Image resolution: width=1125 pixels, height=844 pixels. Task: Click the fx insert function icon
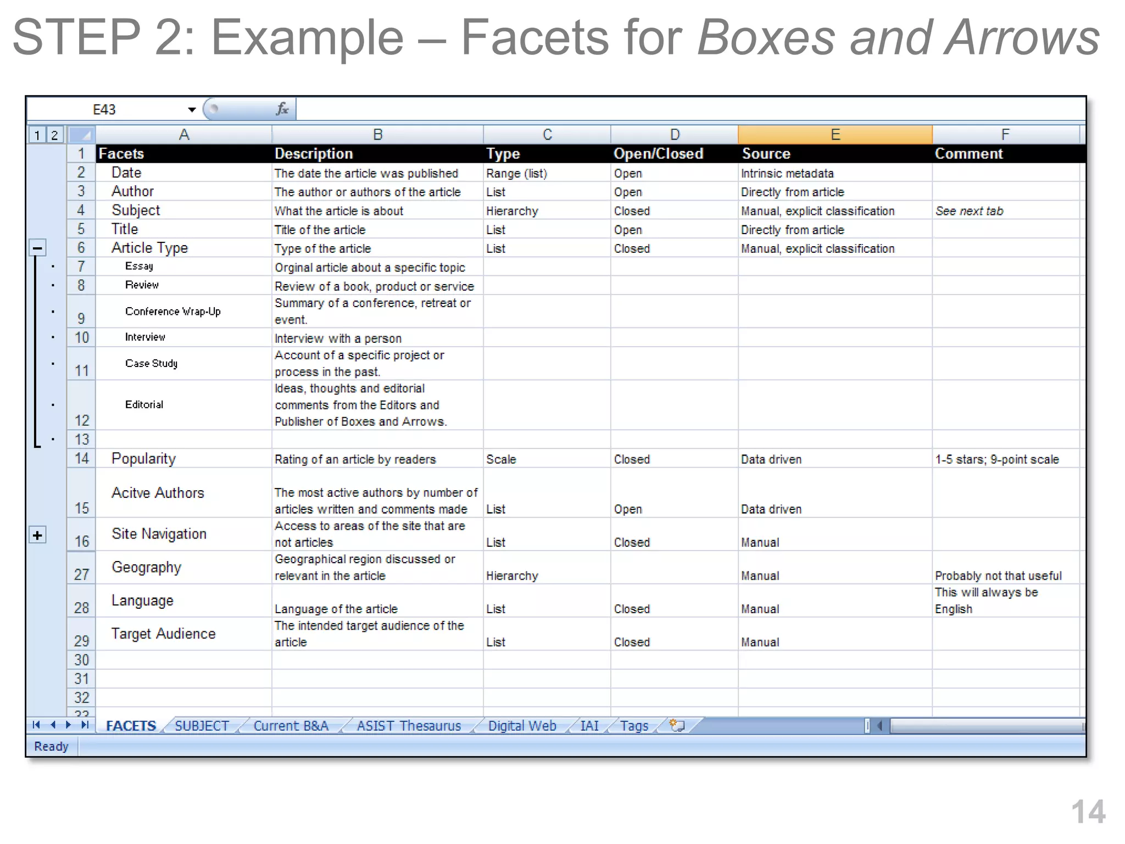pyautogui.click(x=282, y=109)
